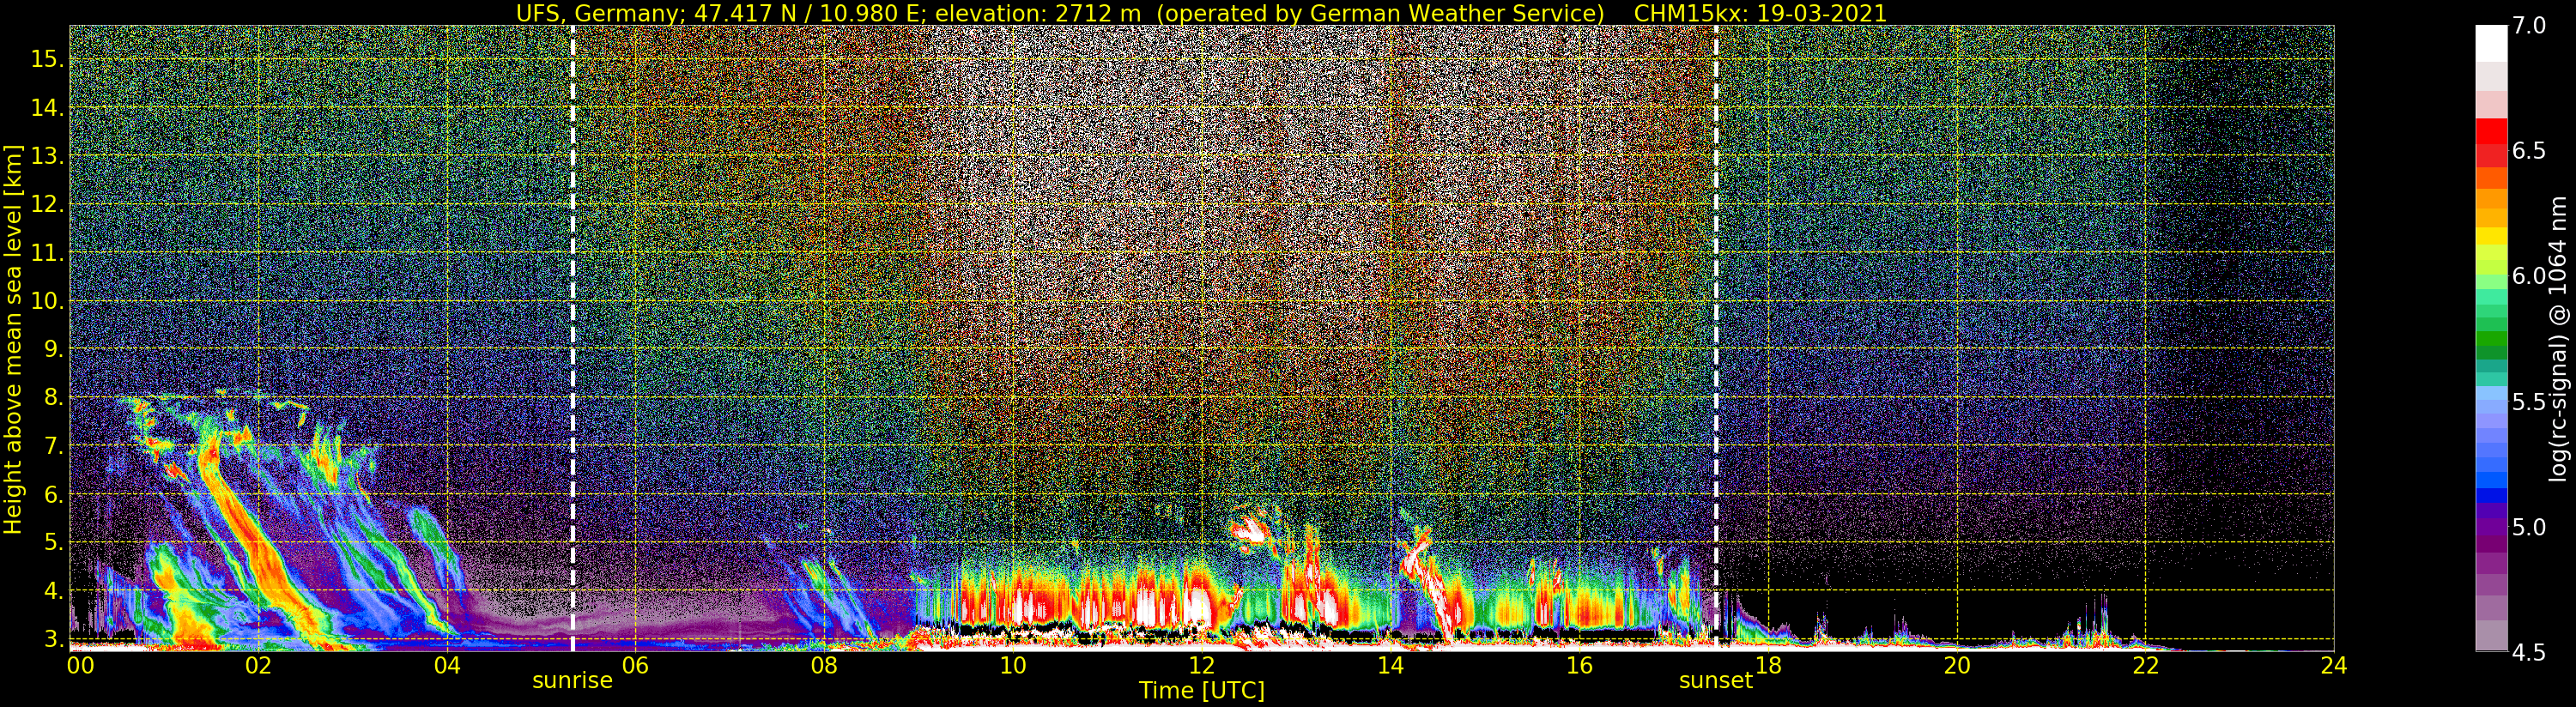Click the "00" tick on the time axis
Screen dimensions: 2576x707
point(80,666)
